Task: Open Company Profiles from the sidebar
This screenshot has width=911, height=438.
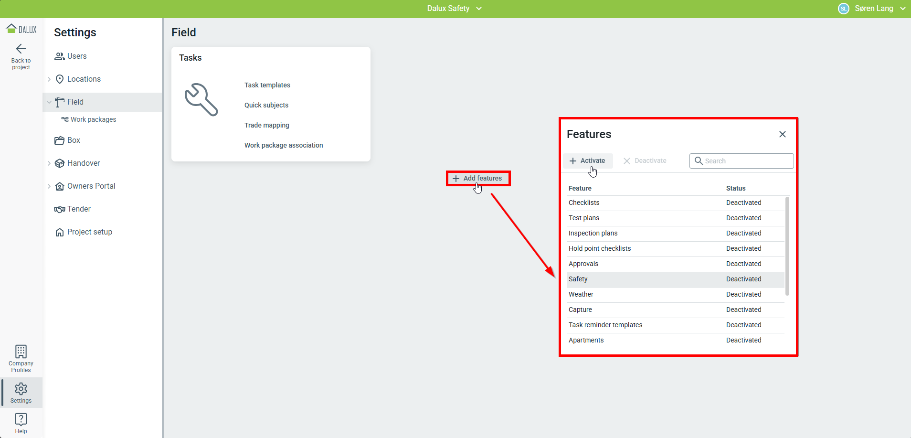Action: click(x=21, y=358)
